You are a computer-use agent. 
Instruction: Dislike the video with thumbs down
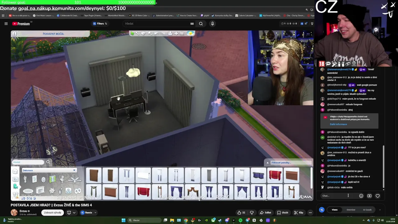click(x=252, y=212)
